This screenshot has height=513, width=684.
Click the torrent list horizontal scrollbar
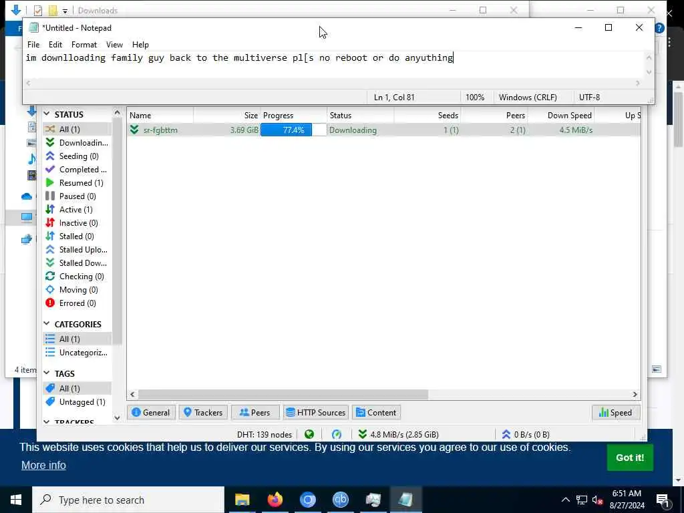coord(283,394)
